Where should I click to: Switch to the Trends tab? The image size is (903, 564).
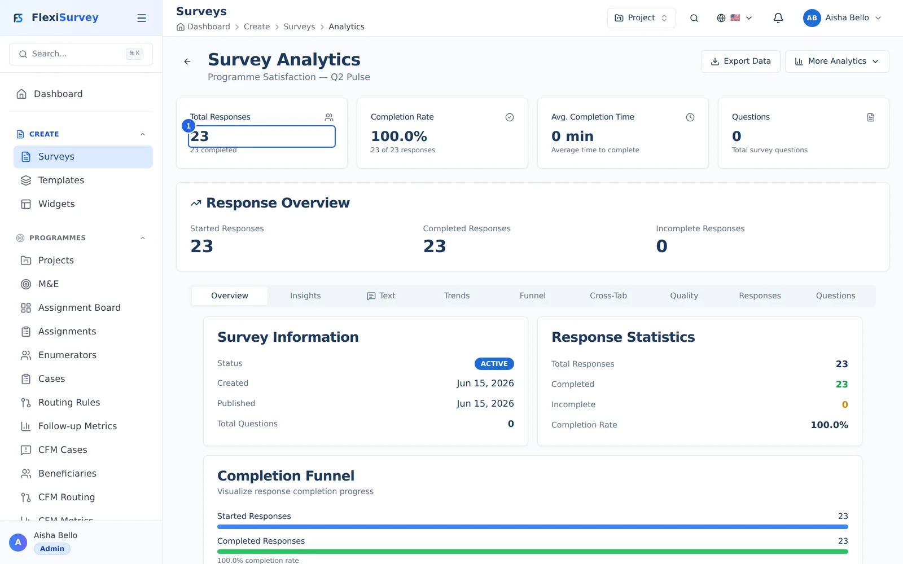pos(457,296)
